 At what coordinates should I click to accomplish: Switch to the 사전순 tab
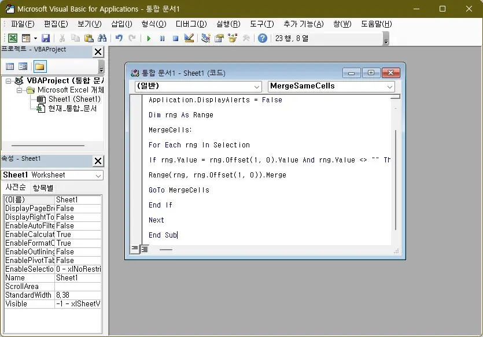click(x=16, y=187)
